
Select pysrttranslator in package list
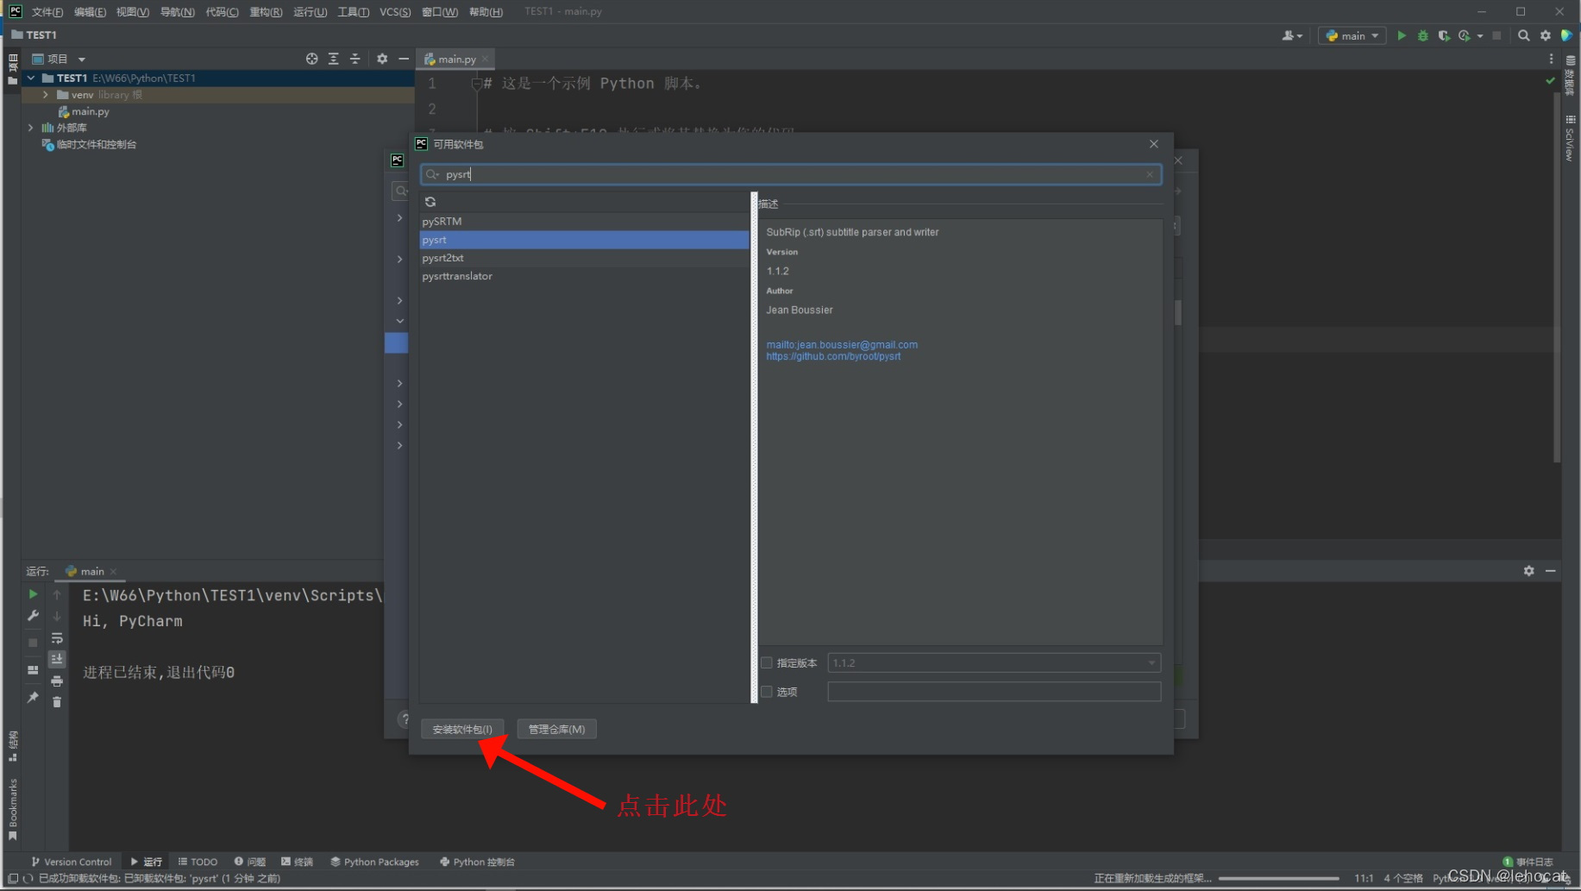click(x=584, y=276)
